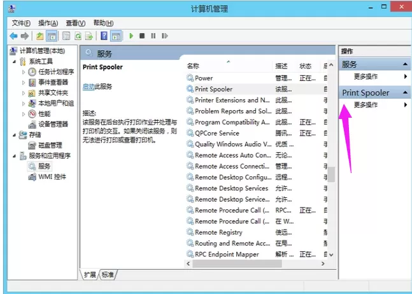Viewport: 412px width, 294px height.
Task: Select Remote Desktop Configu... service
Action: point(256,177)
